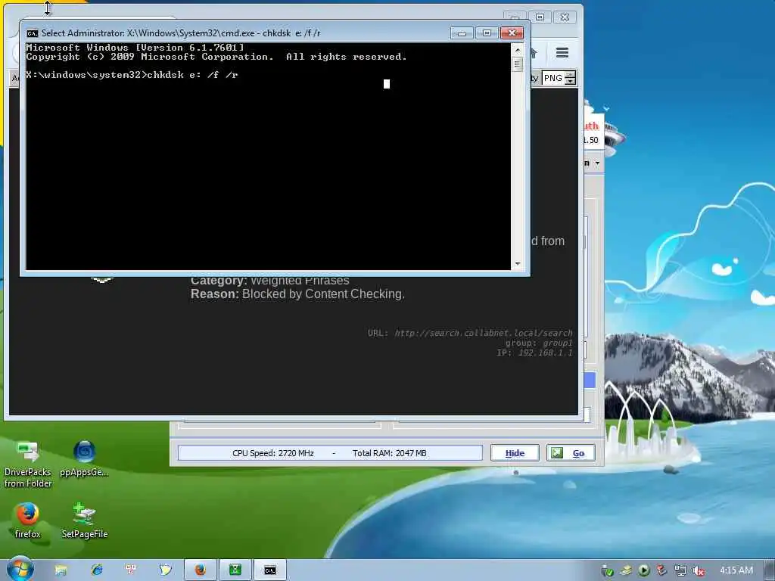The height and width of the screenshot is (581, 775).
Task: Open DriverPacks from Folder desktop shortcut
Action: pyautogui.click(x=28, y=464)
